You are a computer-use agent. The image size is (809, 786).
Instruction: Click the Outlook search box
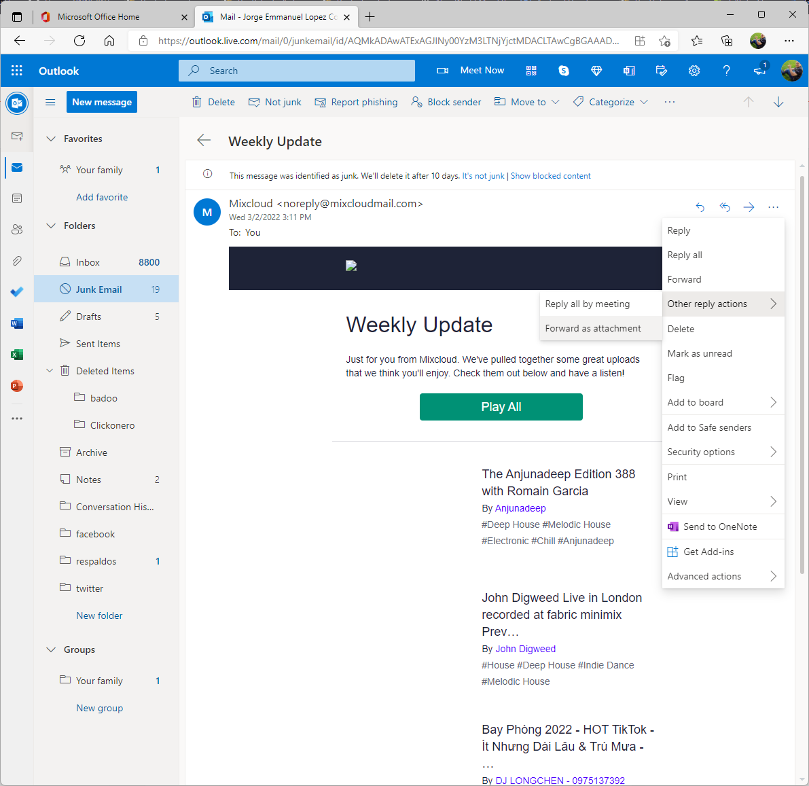coord(297,71)
